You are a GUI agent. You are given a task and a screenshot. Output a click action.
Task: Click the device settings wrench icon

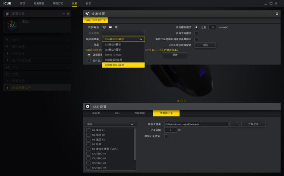click(x=86, y=14)
